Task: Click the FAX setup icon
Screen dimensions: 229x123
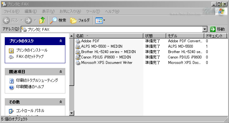Action: pyautogui.click(x=11, y=57)
